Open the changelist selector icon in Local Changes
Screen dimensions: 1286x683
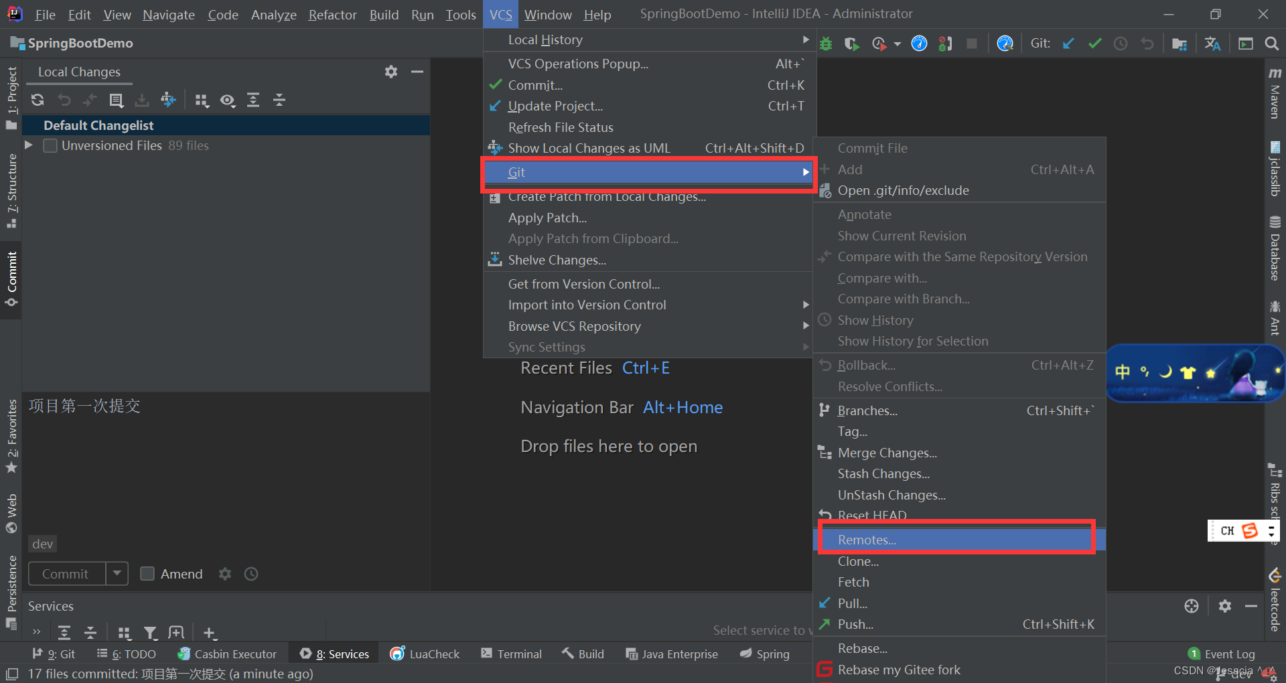tap(117, 100)
